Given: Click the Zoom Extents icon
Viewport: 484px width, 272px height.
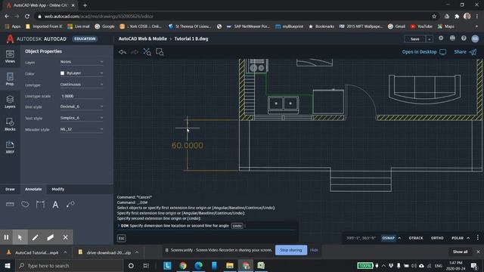Looking at the screenshot, I should pos(147,52).
